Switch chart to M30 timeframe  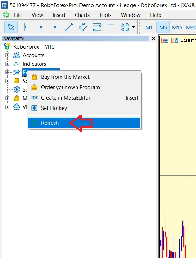coord(191,27)
